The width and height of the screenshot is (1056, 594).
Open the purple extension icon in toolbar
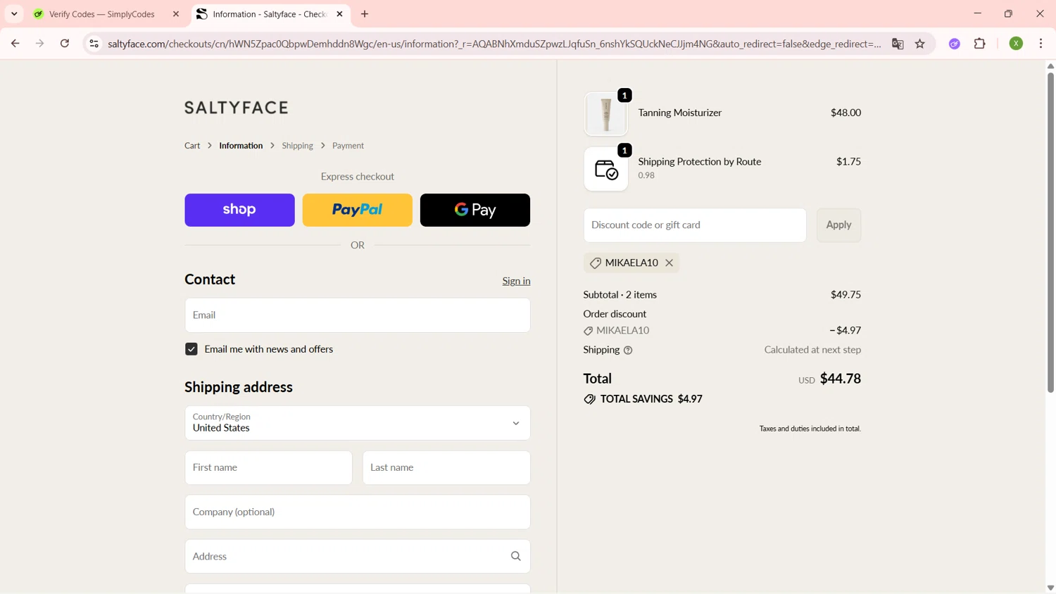click(x=955, y=44)
